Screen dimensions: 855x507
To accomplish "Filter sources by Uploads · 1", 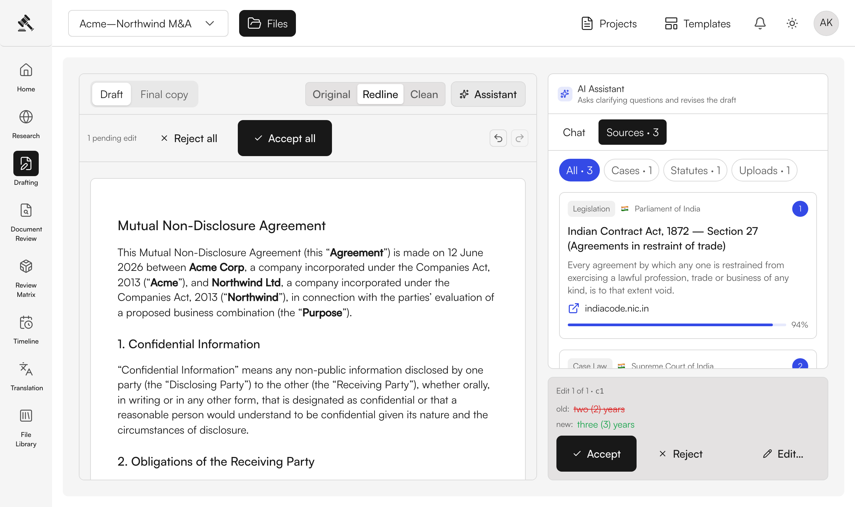I will click(x=764, y=170).
